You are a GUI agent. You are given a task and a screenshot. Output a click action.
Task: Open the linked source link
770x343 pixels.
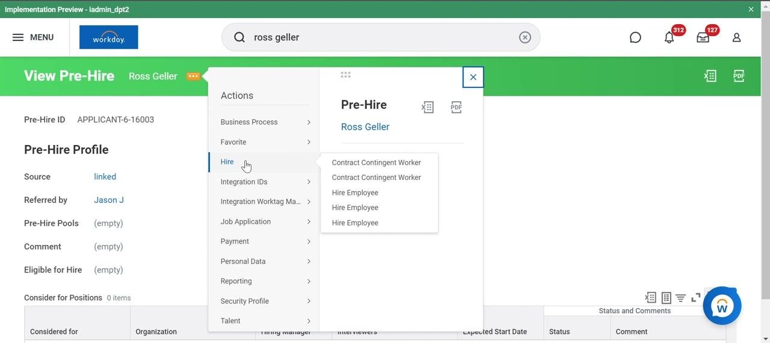tap(105, 177)
